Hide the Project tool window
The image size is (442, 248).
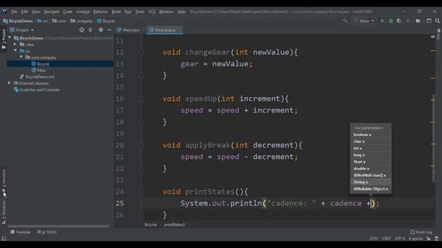click(109, 30)
